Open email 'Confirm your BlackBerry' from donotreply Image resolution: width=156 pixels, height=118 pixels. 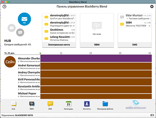coord(59,17)
